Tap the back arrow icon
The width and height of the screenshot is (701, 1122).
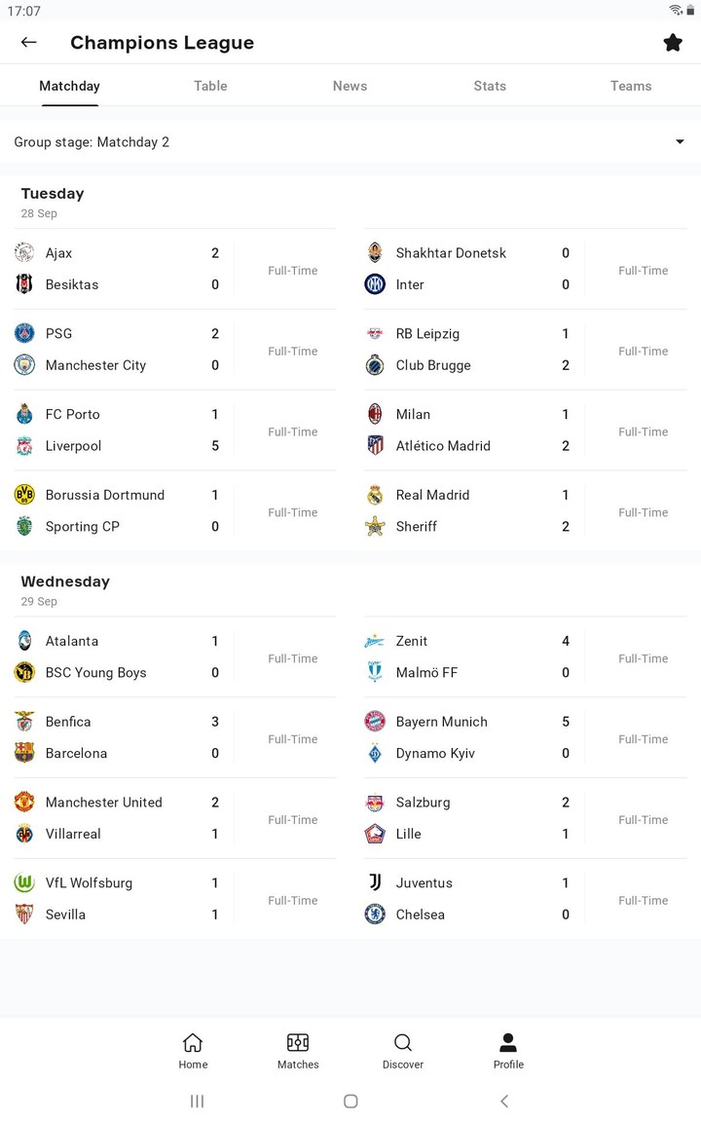pyautogui.click(x=28, y=42)
